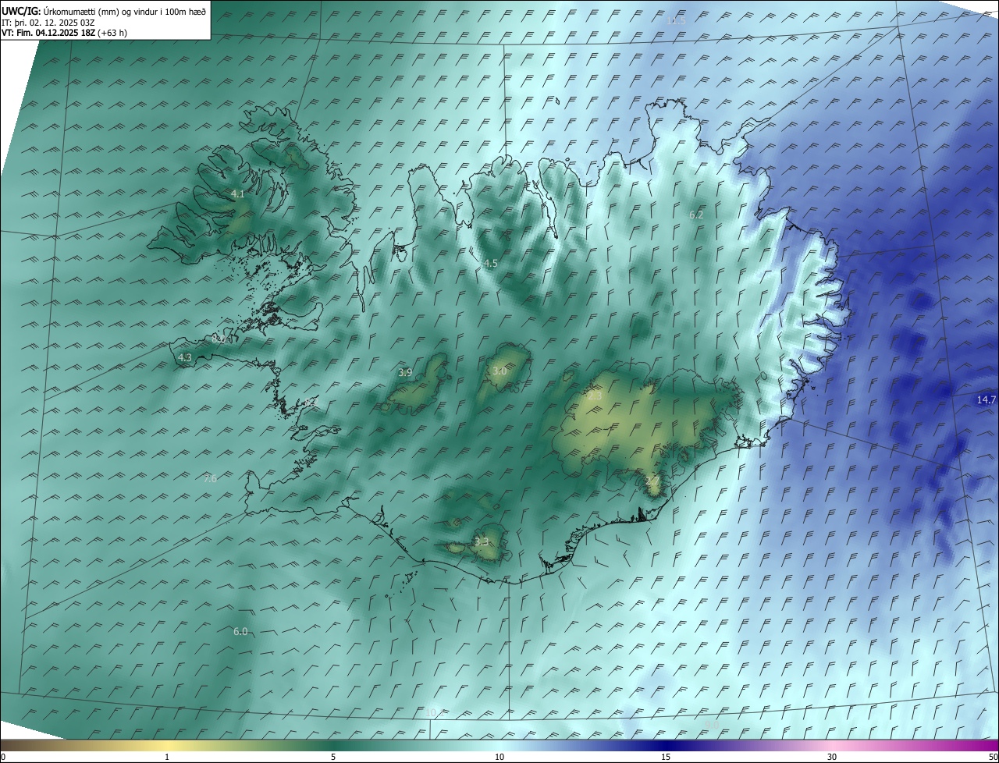Click the '0' tick label on the color scale
The width and height of the screenshot is (999, 763).
[3, 757]
